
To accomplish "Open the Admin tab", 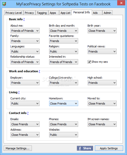I will [x=107, y=13].
